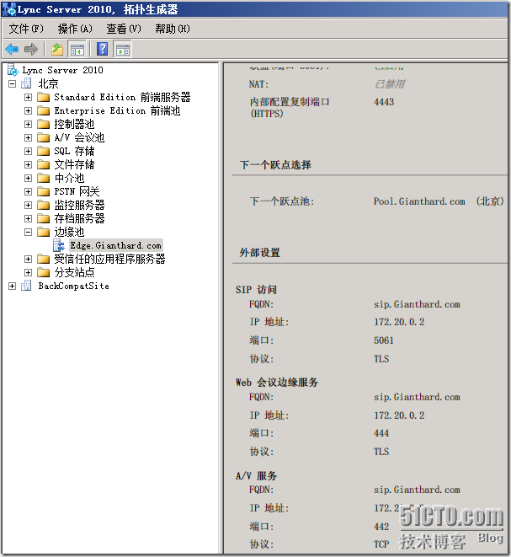The width and height of the screenshot is (511, 557).
Task: Click the 受信任的应用程序服务器 folder icon
Action: 43,259
